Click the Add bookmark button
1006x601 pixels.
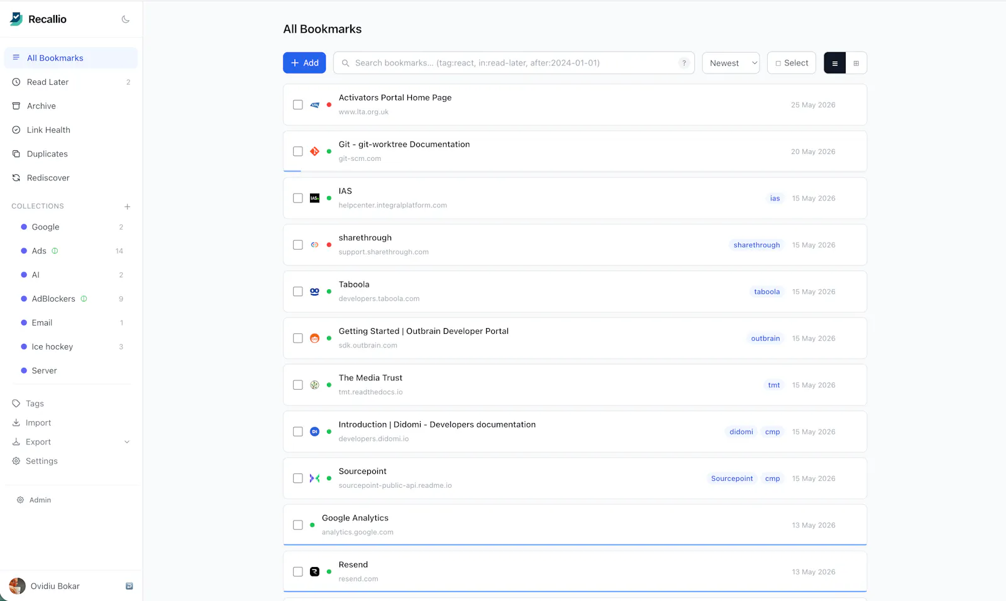[x=304, y=63]
